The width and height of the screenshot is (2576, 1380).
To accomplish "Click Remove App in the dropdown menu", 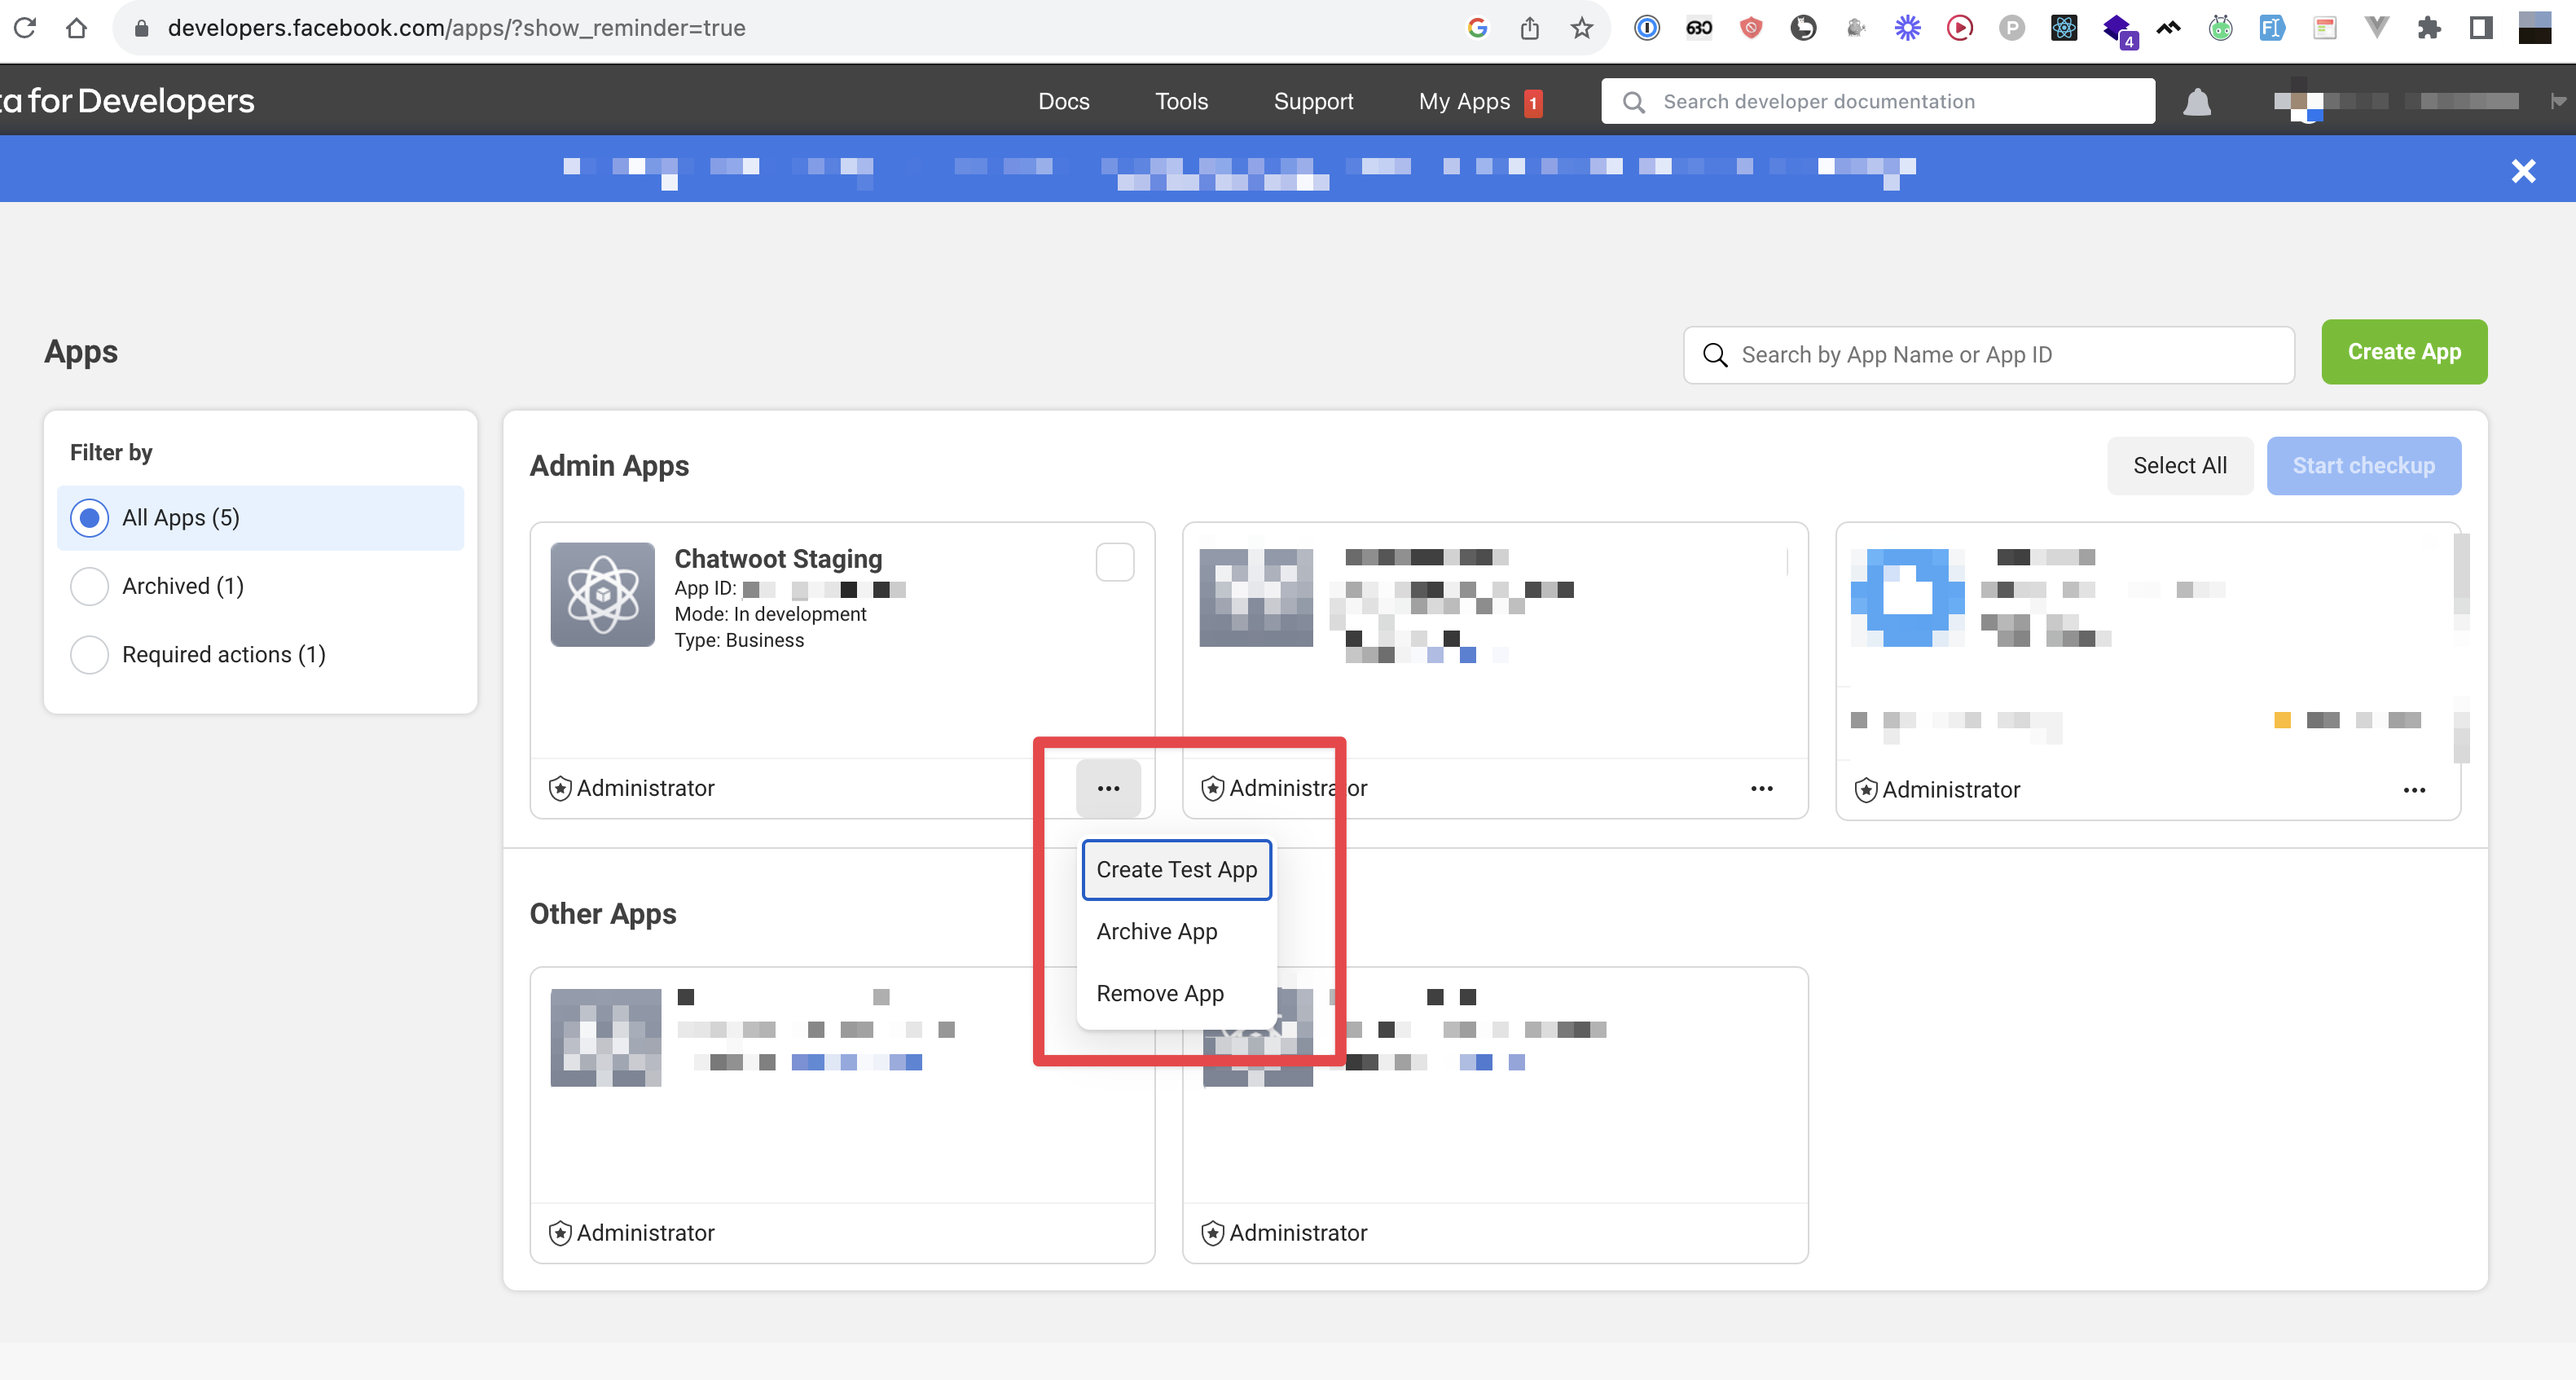I will [1160, 993].
